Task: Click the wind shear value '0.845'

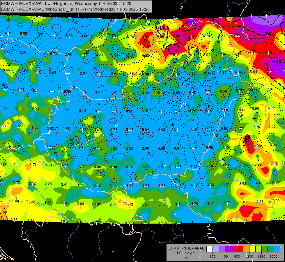Action: [97, 204]
